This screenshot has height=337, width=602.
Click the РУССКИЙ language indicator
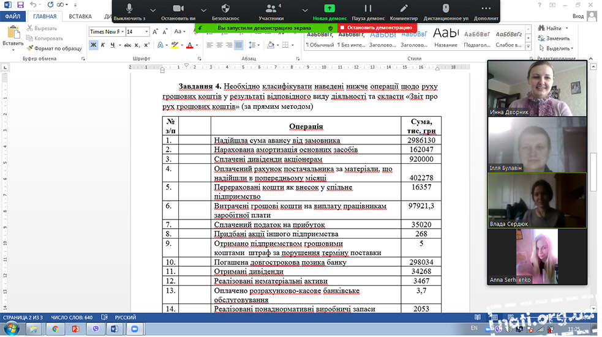125,317
